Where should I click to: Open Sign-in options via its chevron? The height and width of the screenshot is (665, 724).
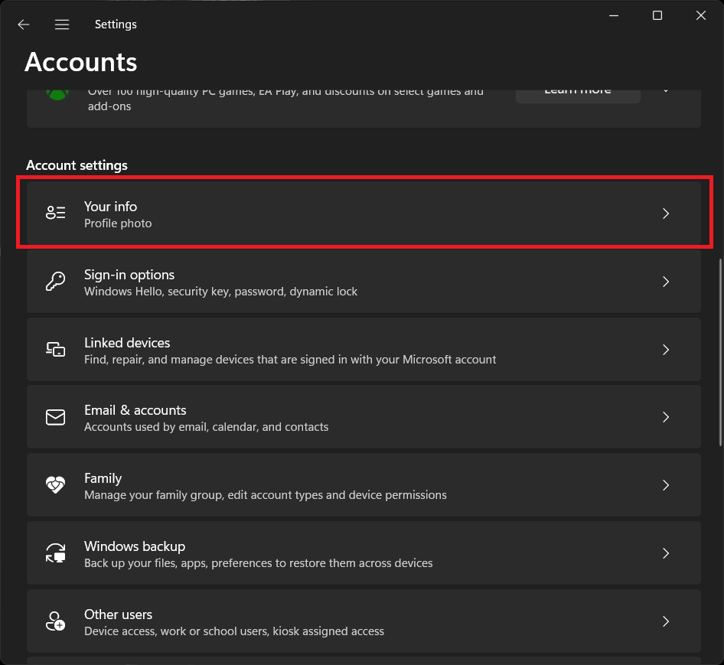pyautogui.click(x=666, y=282)
